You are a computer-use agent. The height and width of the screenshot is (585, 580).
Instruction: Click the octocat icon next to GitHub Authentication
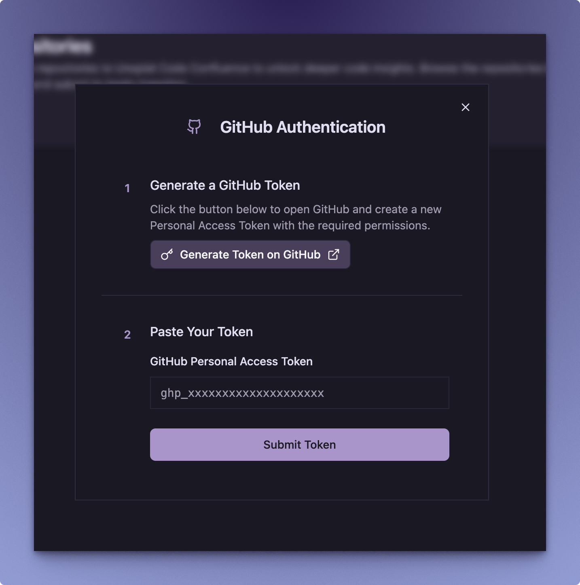point(193,127)
